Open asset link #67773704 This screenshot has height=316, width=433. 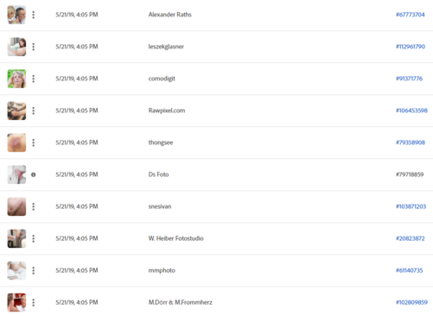[411, 15]
